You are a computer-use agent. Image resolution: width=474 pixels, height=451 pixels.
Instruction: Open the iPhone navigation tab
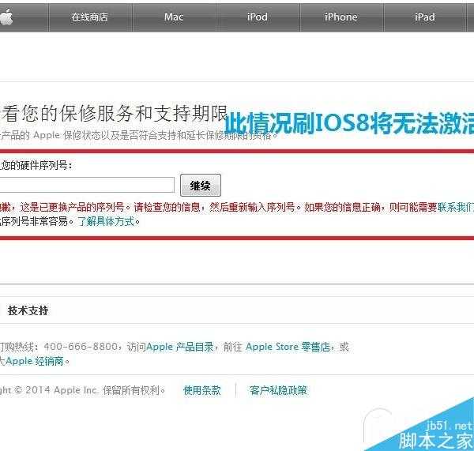point(341,17)
